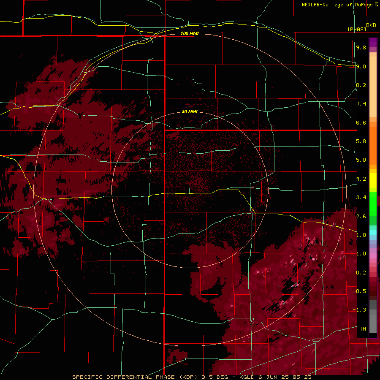Click the [PHAS] units label
380x380 pixels.
click(357, 29)
